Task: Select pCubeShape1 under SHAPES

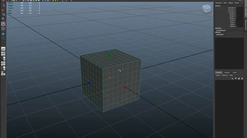Action: coord(221,30)
